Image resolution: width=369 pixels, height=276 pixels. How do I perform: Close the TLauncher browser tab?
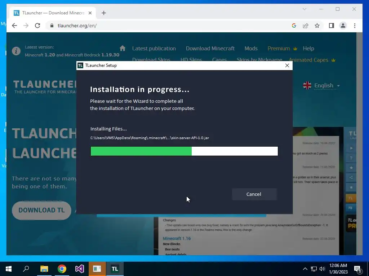tap(90, 13)
